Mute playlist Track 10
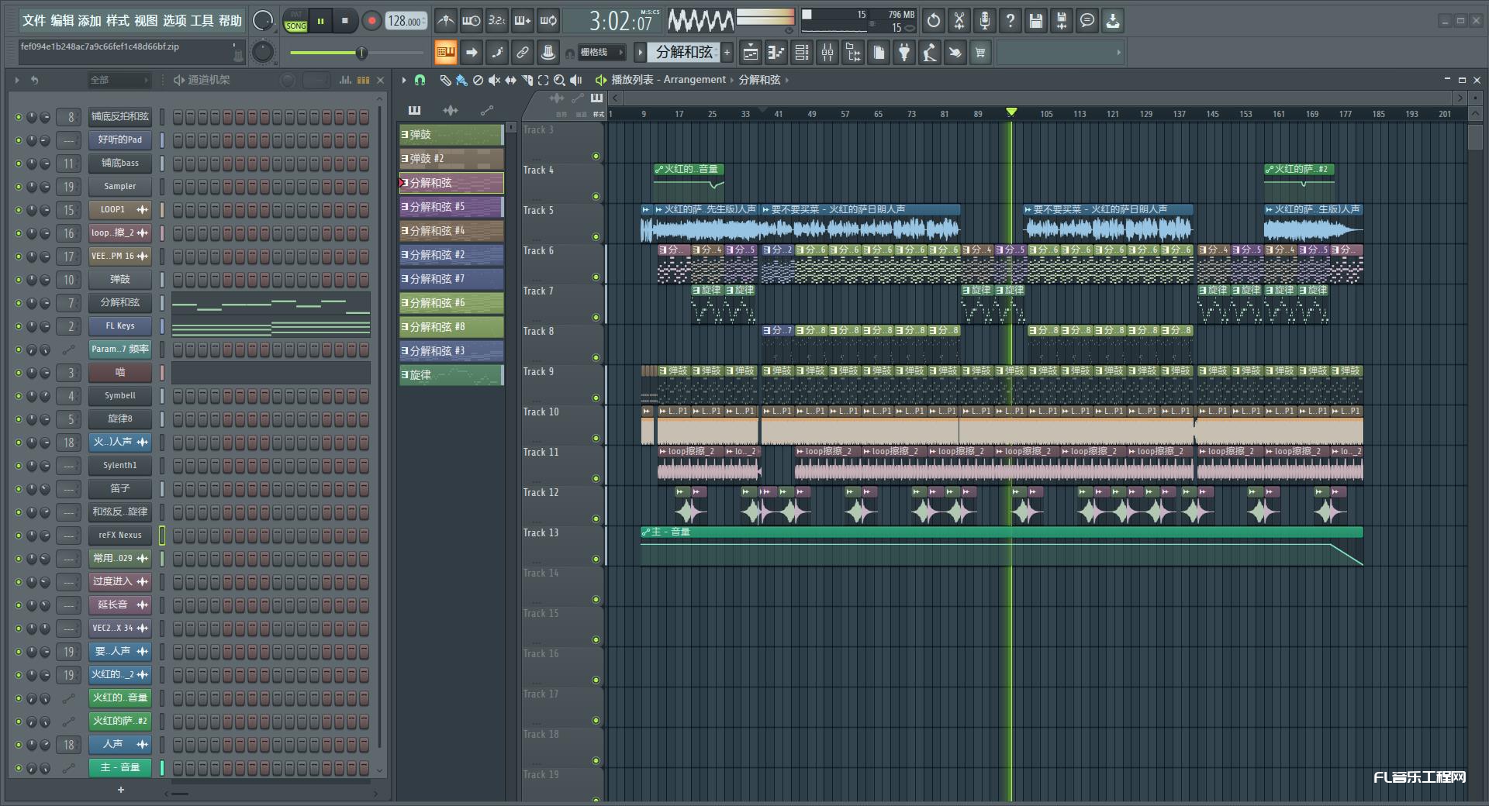Image resolution: width=1489 pixels, height=806 pixels. coord(596,438)
